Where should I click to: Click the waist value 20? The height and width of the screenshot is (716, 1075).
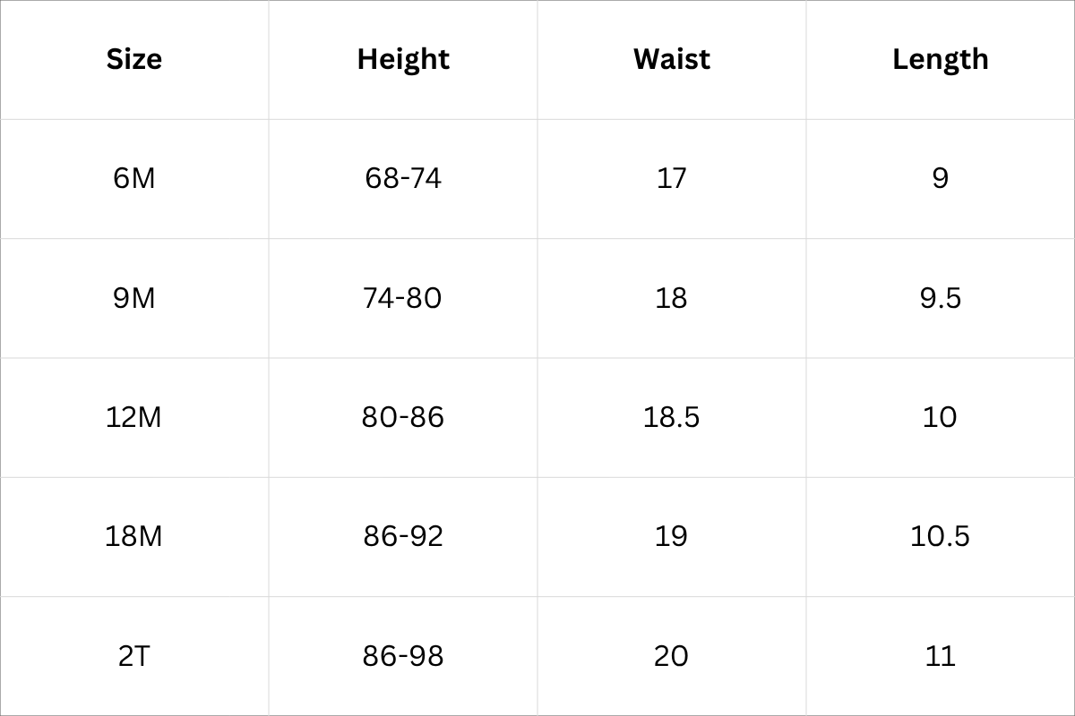point(672,656)
